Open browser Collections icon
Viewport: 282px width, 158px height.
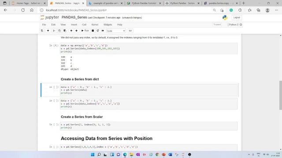(x=259, y=10)
